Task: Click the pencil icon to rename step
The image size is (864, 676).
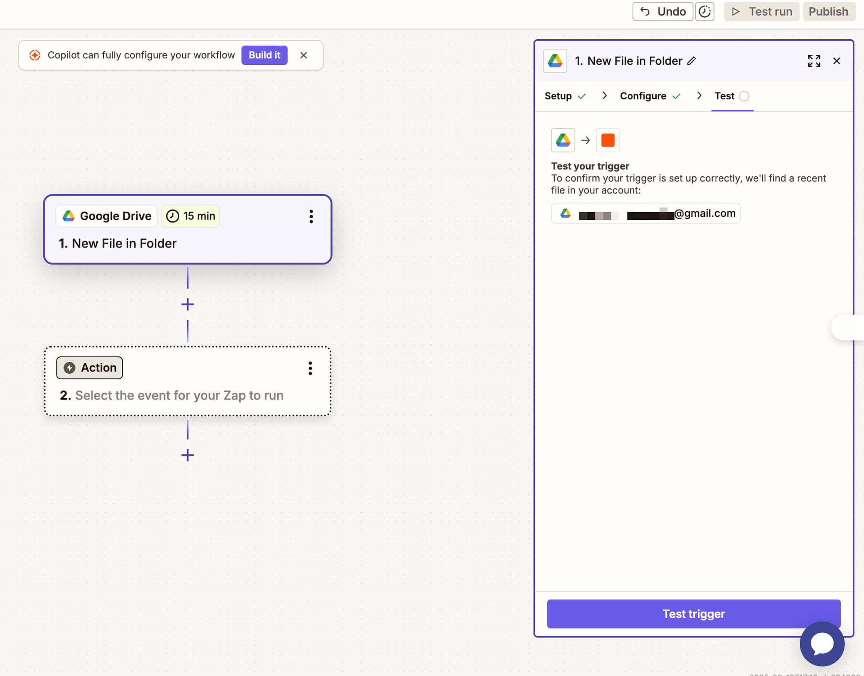Action: click(x=692, y=61)
